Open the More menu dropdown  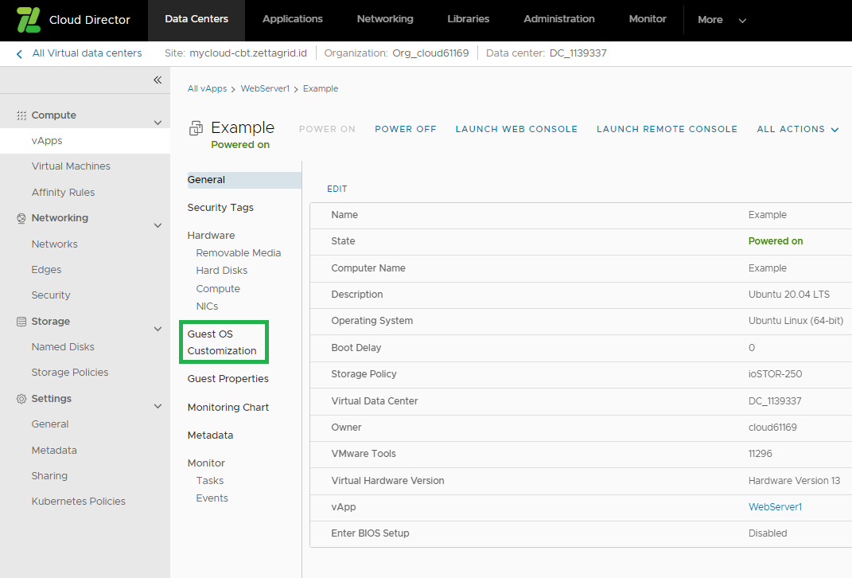click(x=722, y=20)
